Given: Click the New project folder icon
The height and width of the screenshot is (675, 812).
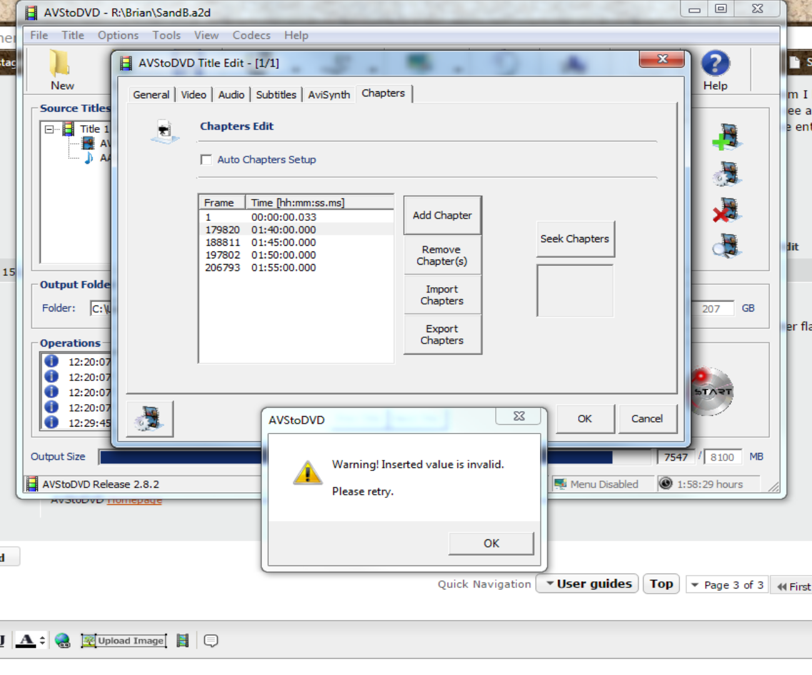Looking at the screenshot, I should click(x=60, y=63).
